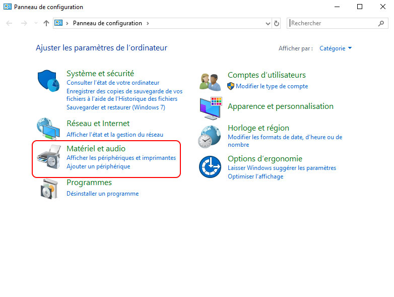Viewport: 394px width, 297px height.
Task: Open the Réseau et Internet globe icon
Action: click(x=48, y=129)
